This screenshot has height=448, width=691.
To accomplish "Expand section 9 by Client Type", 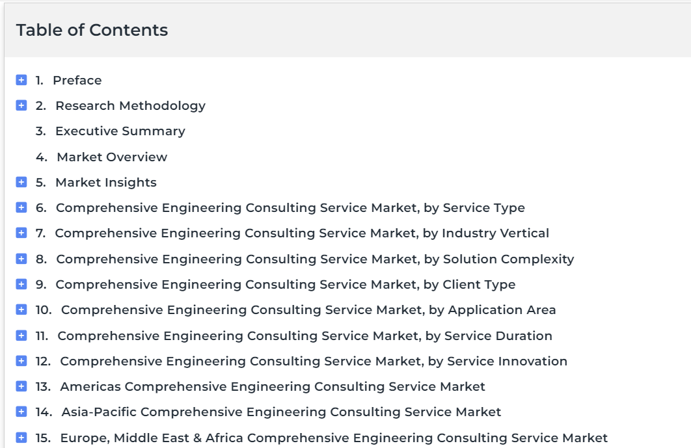I will [x=21, y=285].
